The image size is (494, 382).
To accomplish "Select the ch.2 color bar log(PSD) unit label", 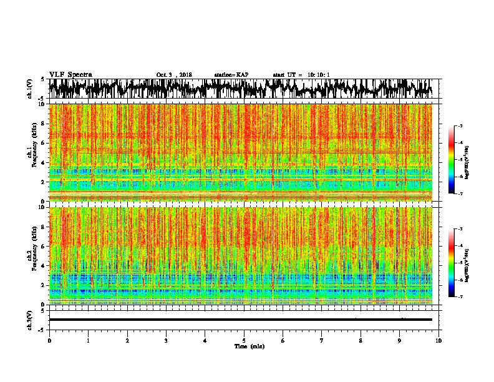I will (467, 265).
